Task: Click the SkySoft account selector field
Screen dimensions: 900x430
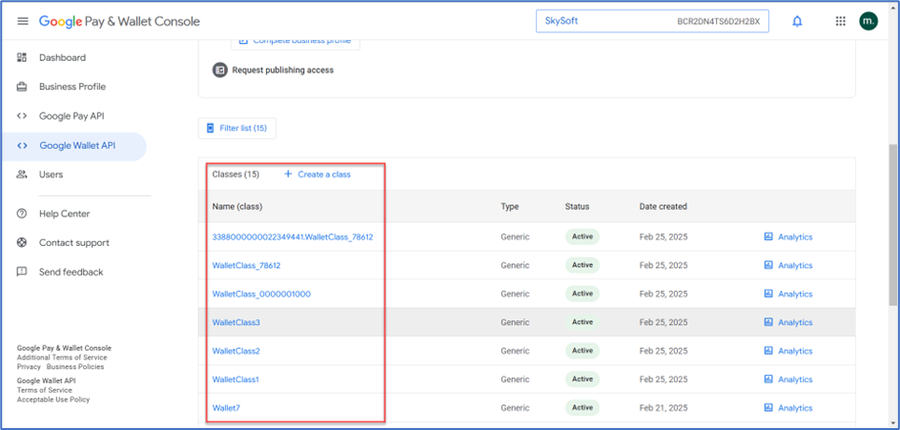Action: click(x=652, y=21)
